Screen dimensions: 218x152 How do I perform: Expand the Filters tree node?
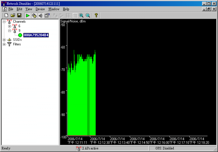pos(4,44)
